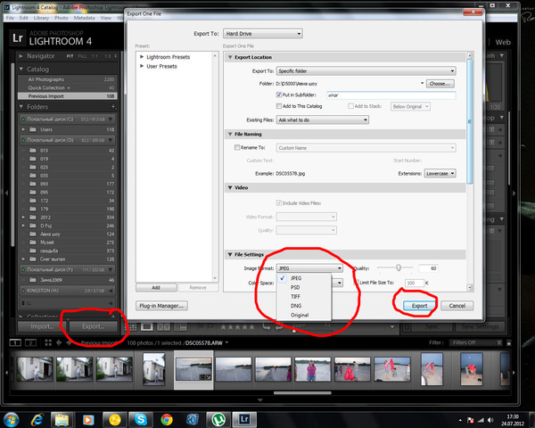The width and height of the screenshot is (535, 428).
Task: Collapse left panel with edge arrow
Action: tap(6, 193)
